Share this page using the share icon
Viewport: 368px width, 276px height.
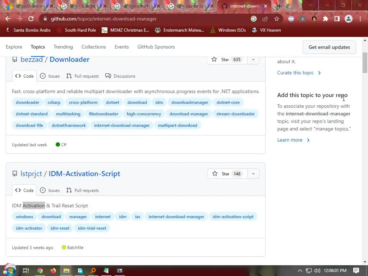(x=265, y=19)
